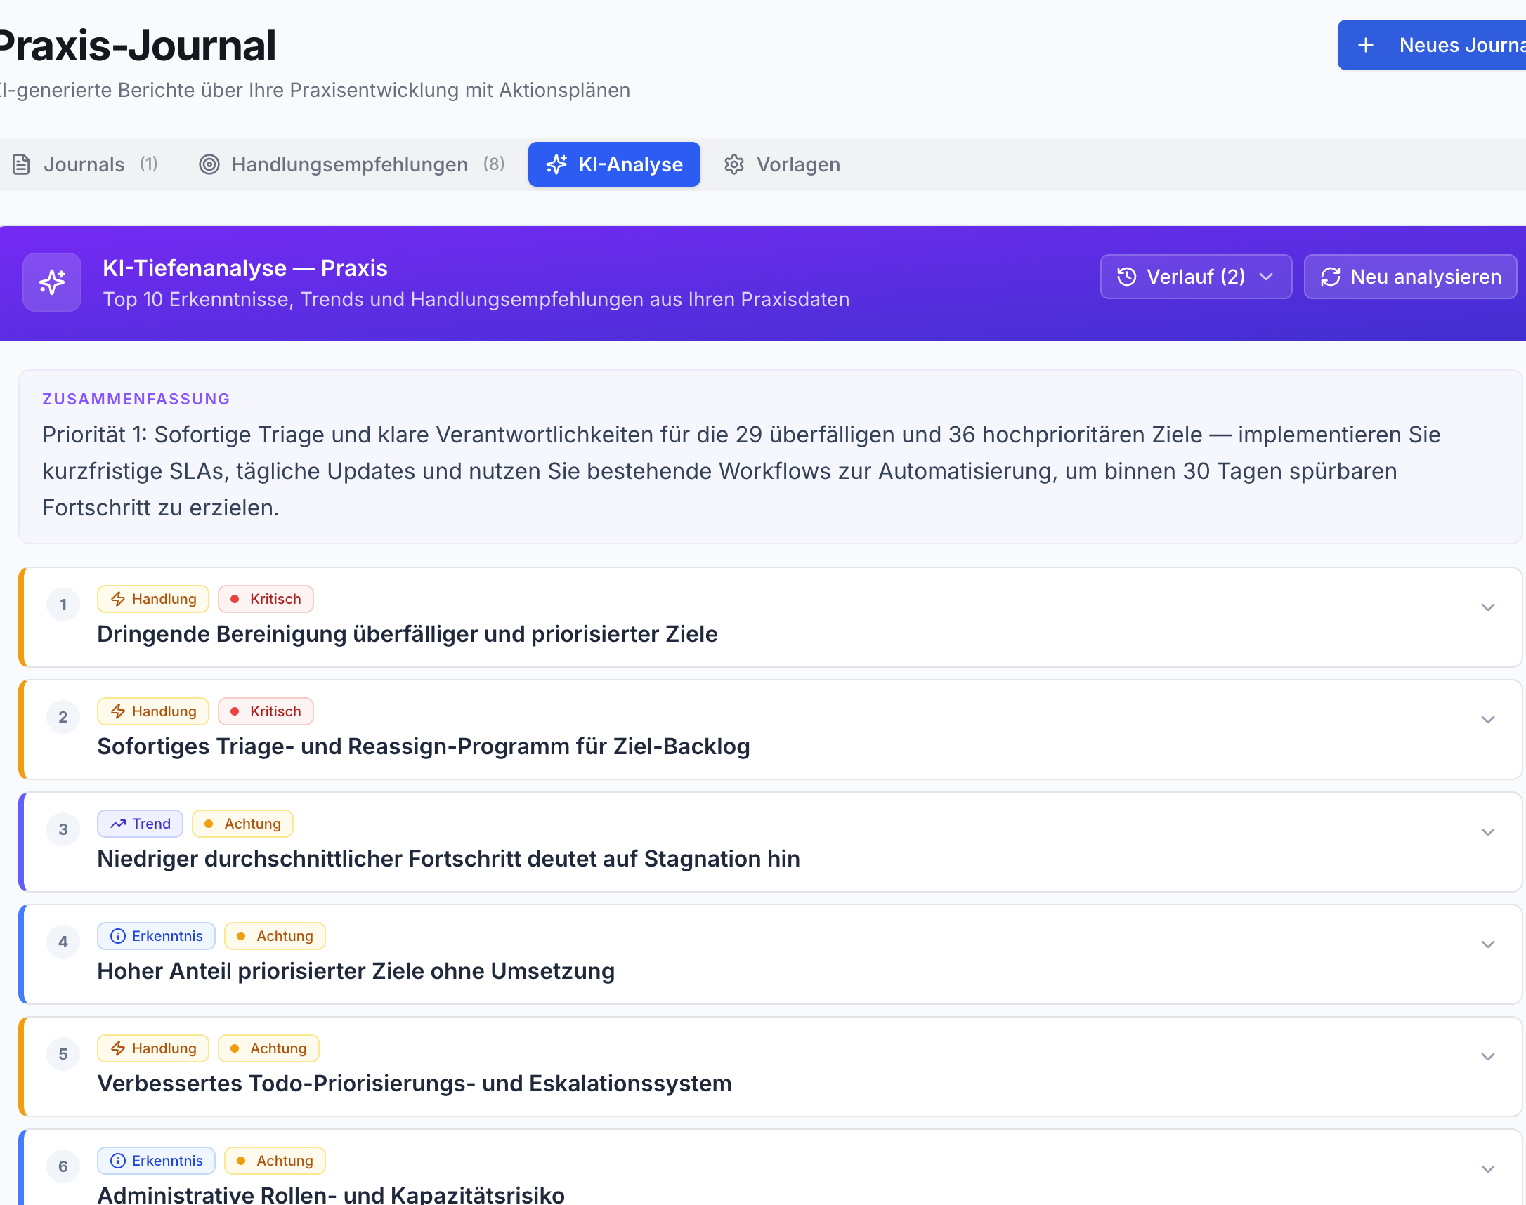The width and height of the screenshot is (1526, 1205).
Task: Open the Verlauf (2) history dropdown
Action: pyautogui.click(x=1196, y=277)
